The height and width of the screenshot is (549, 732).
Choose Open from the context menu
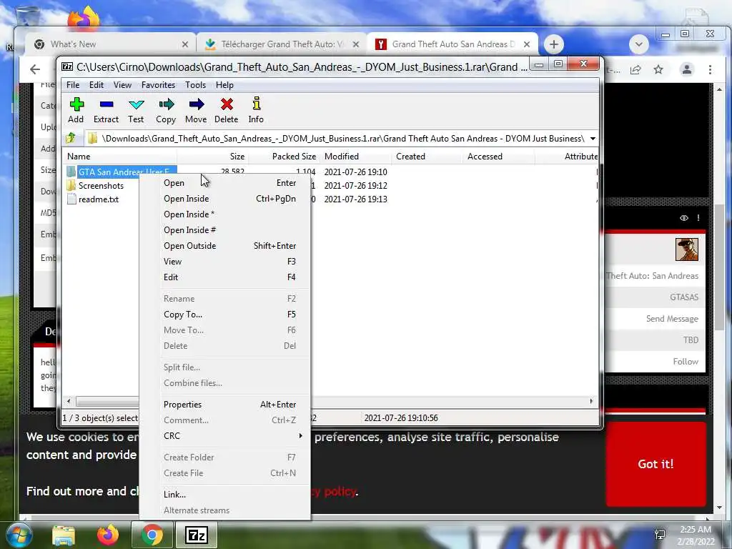coord(225,183)
